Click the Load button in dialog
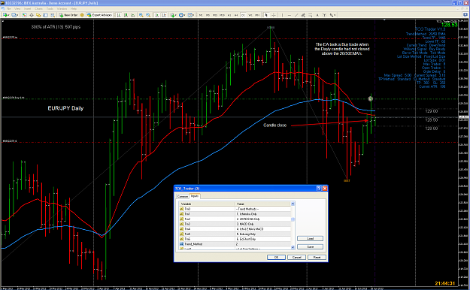This screenshot has width=470, height=290. click(x=311, y=238)
